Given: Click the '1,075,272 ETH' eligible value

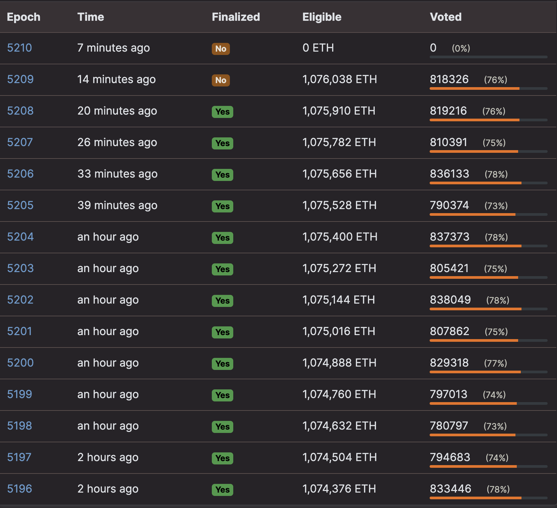Looking at the screenshot, I should [339, 268].
